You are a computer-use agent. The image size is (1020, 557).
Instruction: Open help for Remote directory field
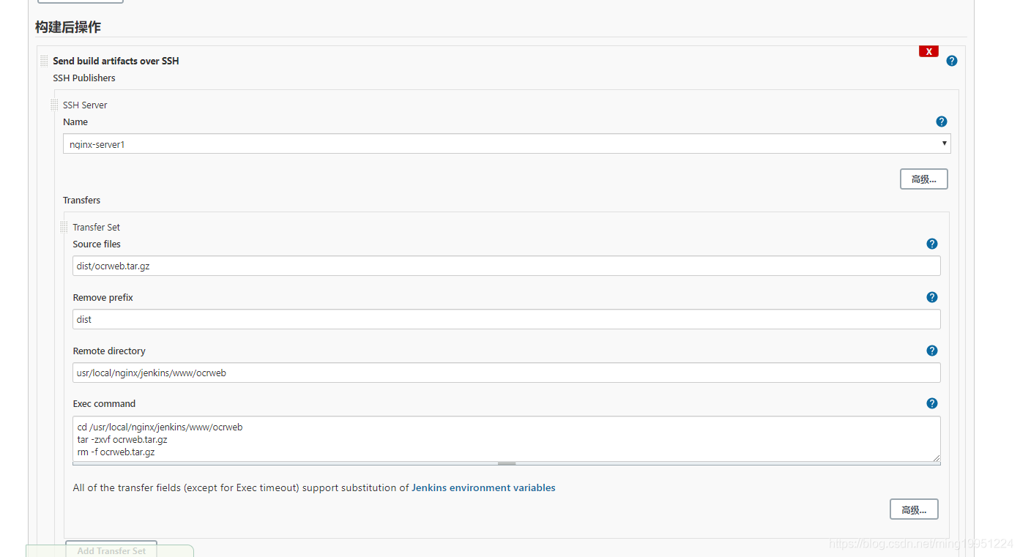click(931, 351)
